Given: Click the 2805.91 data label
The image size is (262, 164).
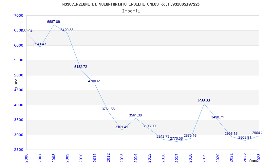Looking at the screenshot, I should (x=245, y=137).
